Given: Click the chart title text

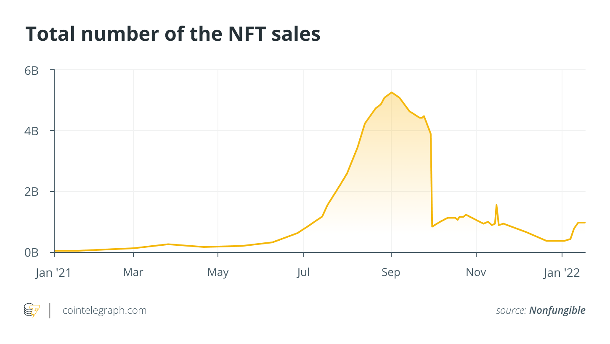Looking at the screenshot, I should 173,34.
